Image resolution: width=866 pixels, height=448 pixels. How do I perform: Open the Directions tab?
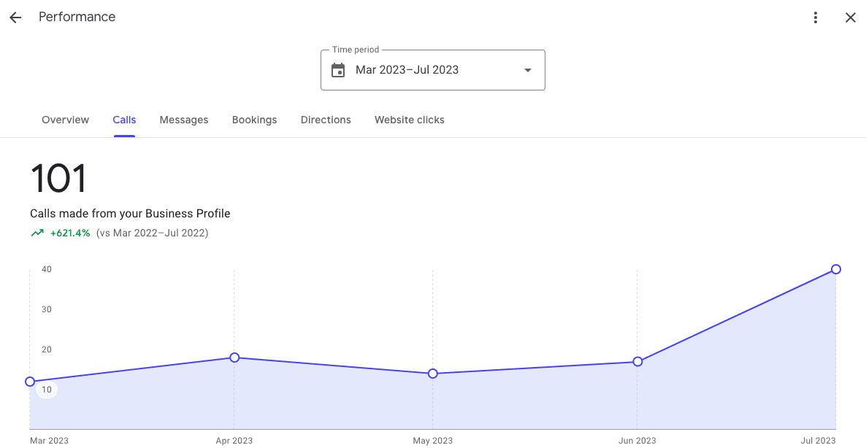click(x=326, y=120)
